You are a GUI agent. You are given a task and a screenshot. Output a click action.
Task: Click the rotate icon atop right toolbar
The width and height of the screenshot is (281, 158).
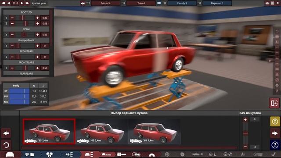[277, 31]
